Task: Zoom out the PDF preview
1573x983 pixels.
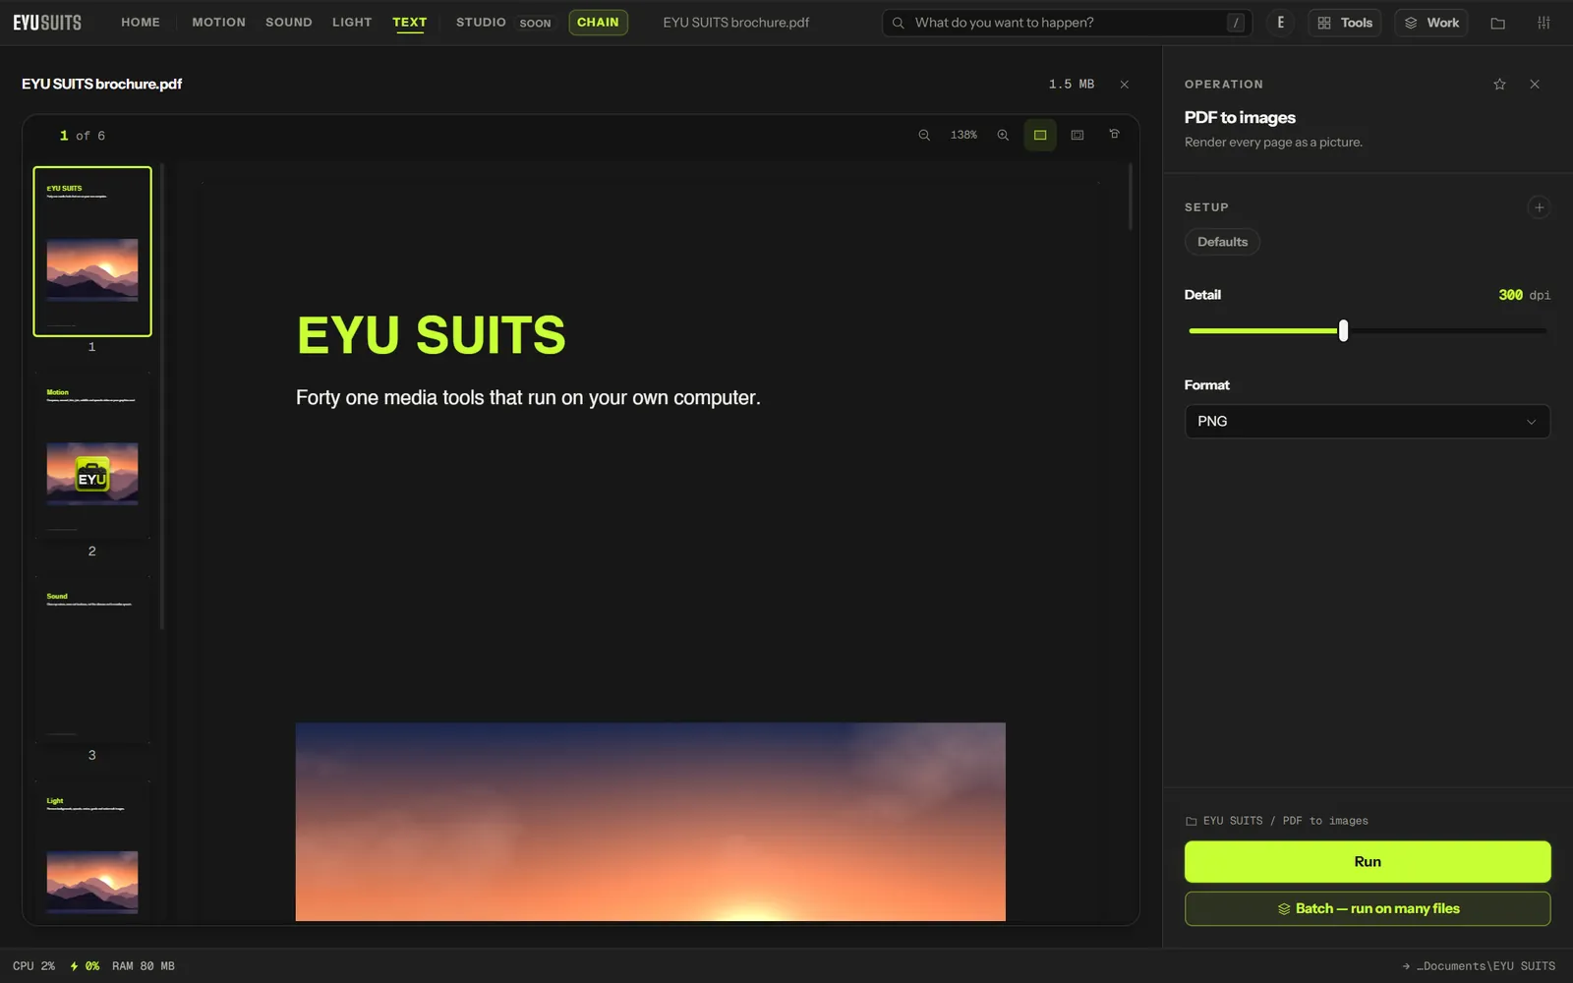Action: click(x=924, y=135)
